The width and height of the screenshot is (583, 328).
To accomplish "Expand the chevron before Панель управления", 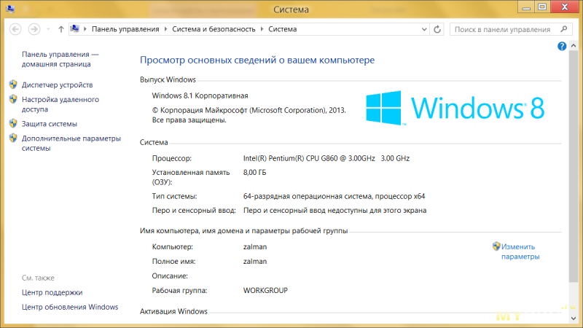I will point(85,29).
